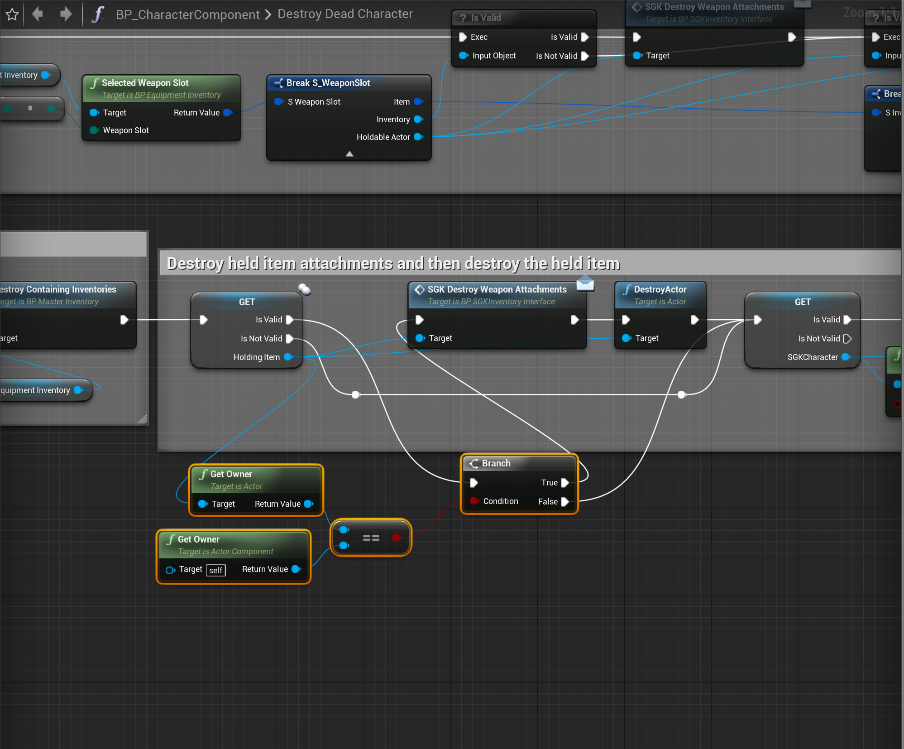Click Destroy Dead Character breadcrumb entry
This screenshot has width=904, height=749.
tap(345, 14)
